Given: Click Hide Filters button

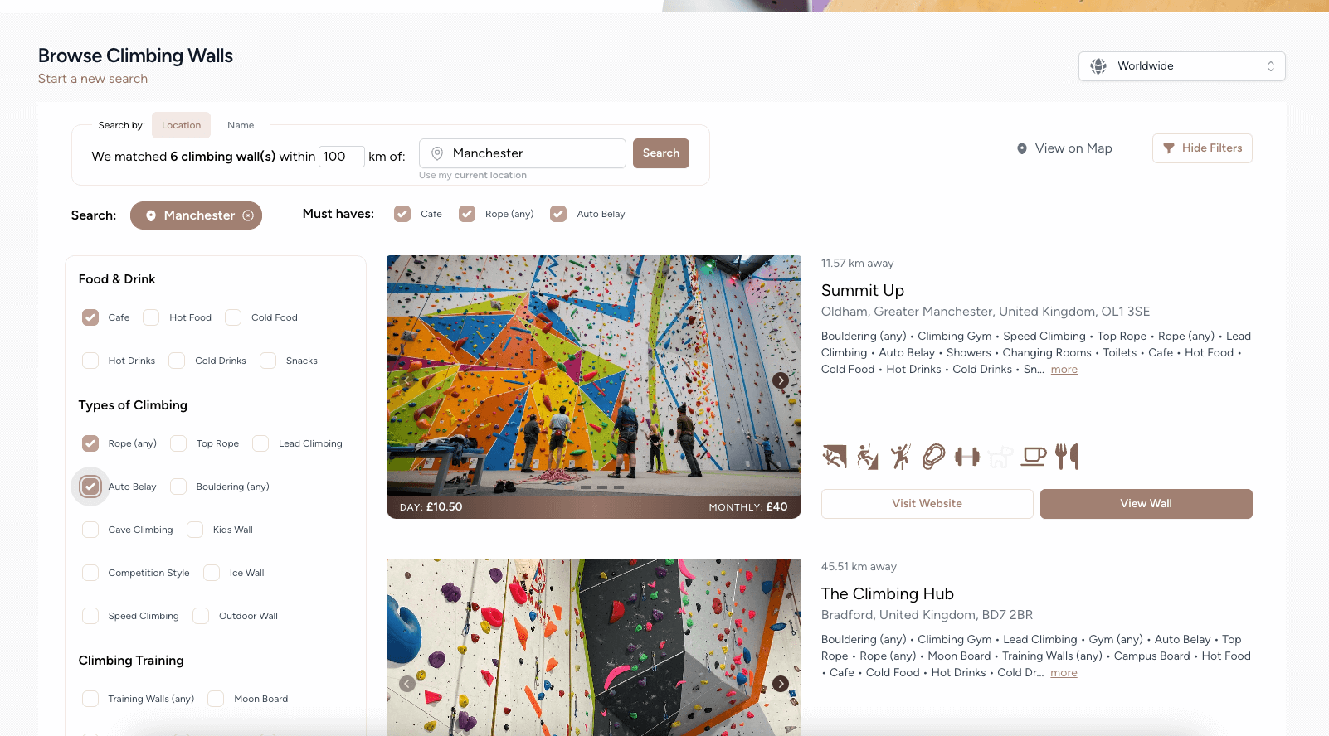Looking at the screenshot, I should 1202,148.
